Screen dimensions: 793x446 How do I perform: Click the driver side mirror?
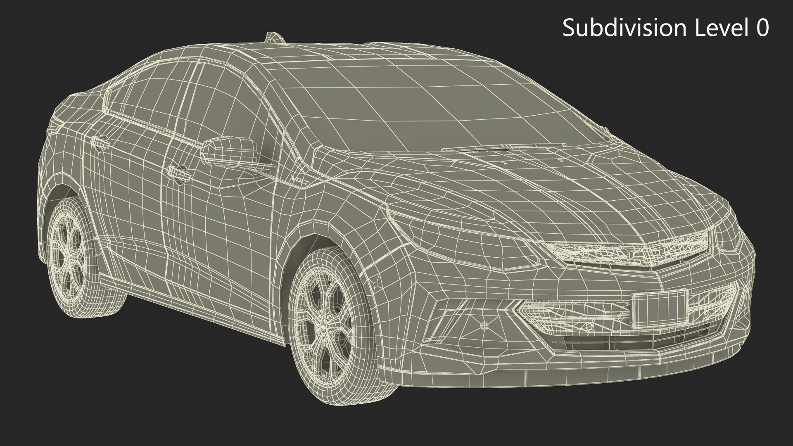pos(230,152)
